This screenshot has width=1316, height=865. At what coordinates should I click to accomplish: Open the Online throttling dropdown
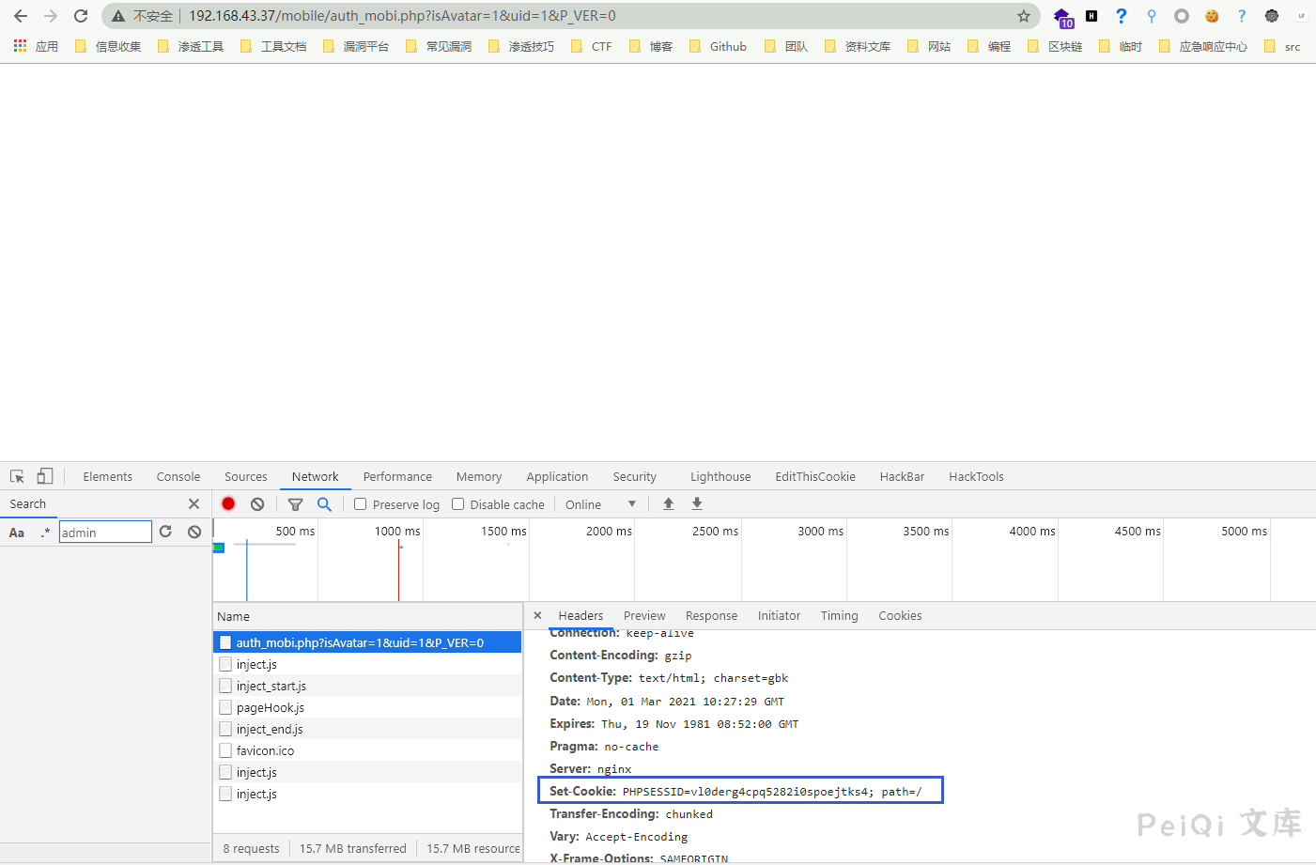click(600, 504)
